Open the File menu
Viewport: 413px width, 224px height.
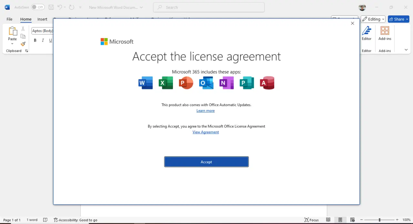(9, 19)
